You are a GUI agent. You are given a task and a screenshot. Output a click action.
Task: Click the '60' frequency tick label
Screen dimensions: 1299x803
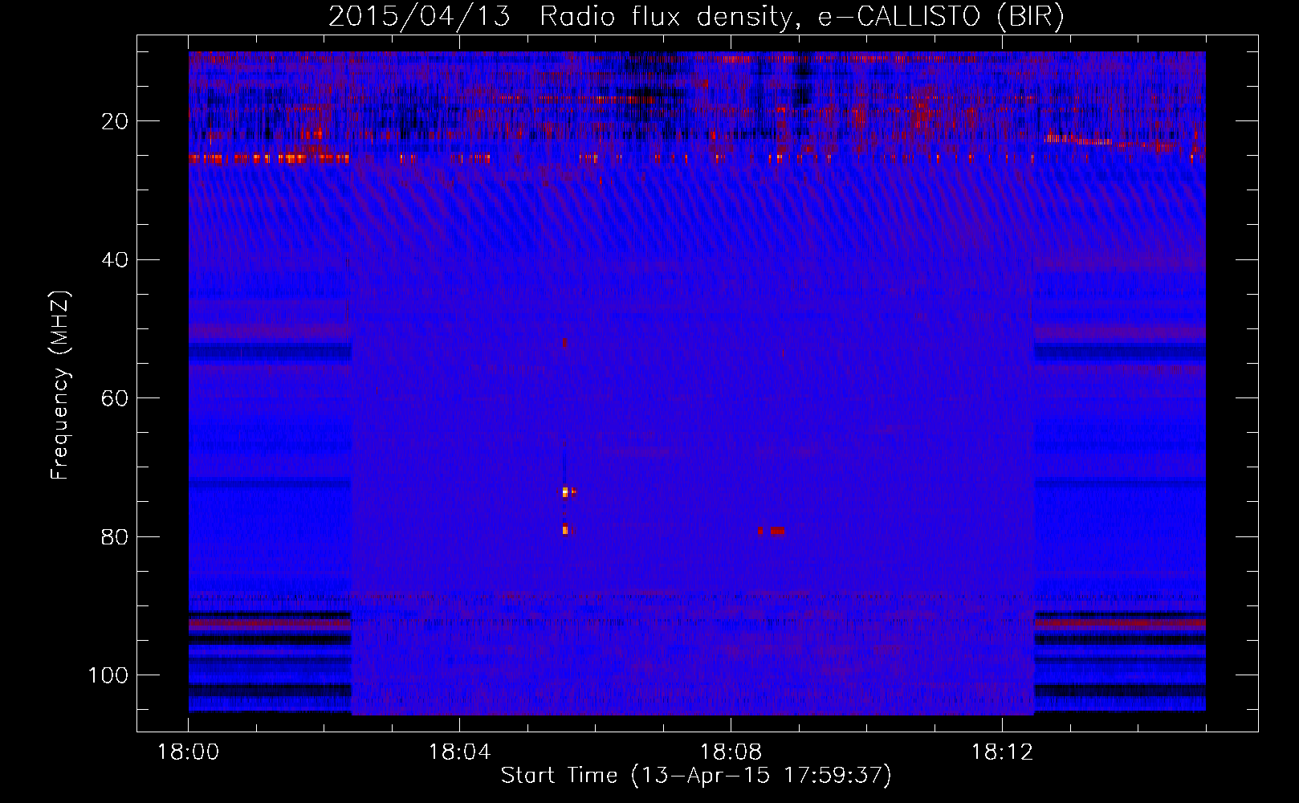tap(116, 398)
